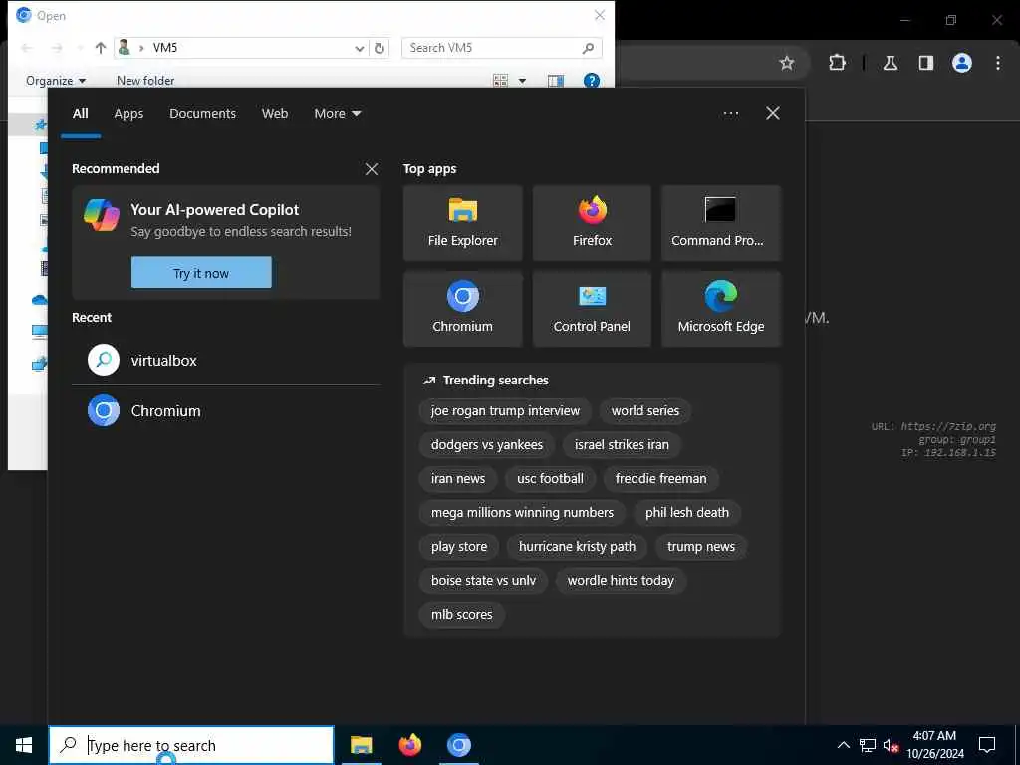This screenshot has height=765, width=1020.
Task: Search trending trump news
Action: (x=700, y=547)
